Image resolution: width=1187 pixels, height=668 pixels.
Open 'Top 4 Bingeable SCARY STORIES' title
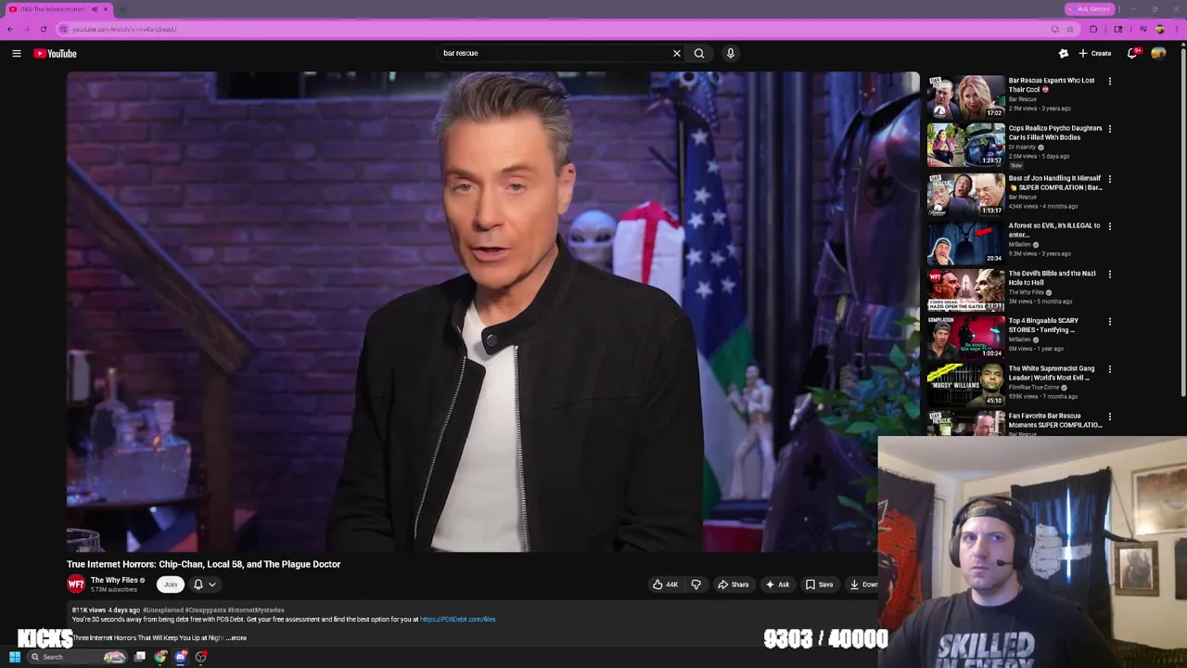[x=1043, y=326]
